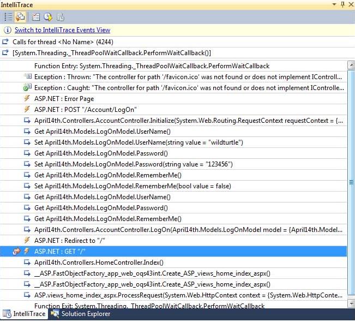Click the Switch to IntelliTrace Events View link
Viewport: 355px width, 322px height.
point(63,30)
